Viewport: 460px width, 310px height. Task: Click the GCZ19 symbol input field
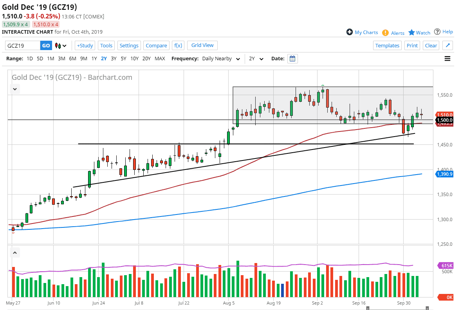tap(23, 46)
